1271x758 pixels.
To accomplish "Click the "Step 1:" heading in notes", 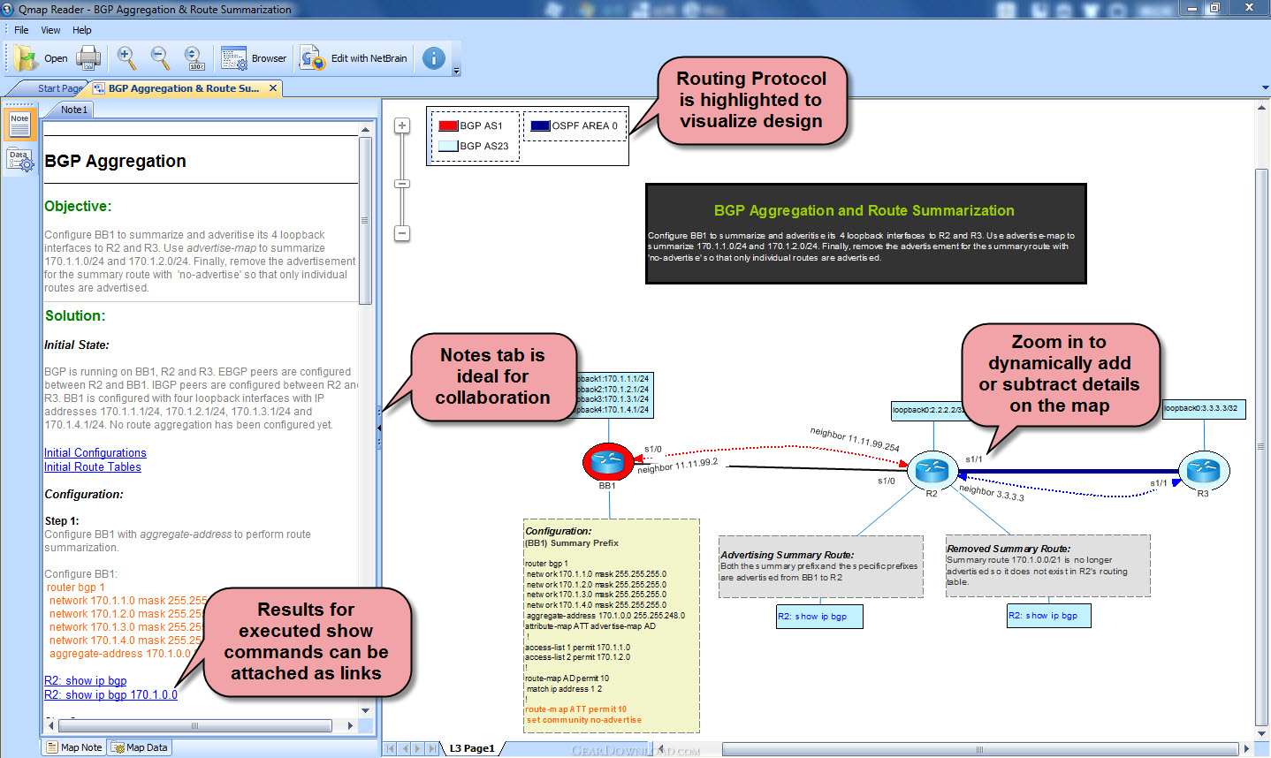I will pos(62,520).
